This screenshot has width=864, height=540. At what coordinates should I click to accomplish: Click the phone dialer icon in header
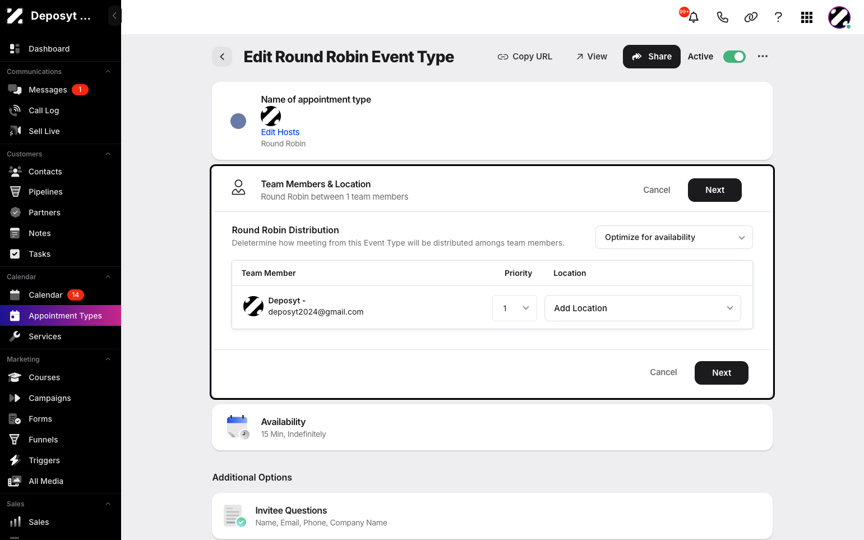click(x=722, y=17)
